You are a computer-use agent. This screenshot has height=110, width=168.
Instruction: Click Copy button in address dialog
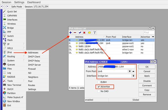coord(147,90)
